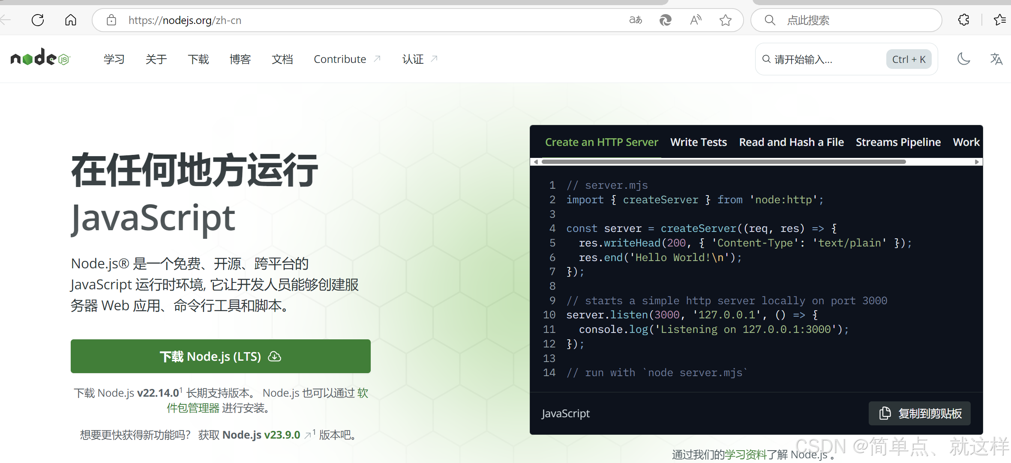Open the browser extensions puzzle icon
Viewport: 1011px width, 463px height.
963,20
